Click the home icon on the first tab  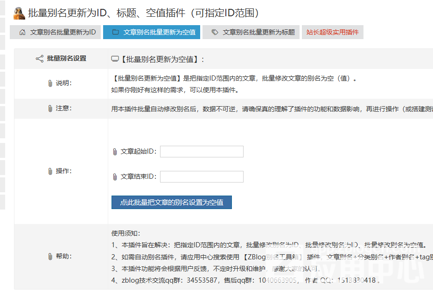[x=22, y=33]
